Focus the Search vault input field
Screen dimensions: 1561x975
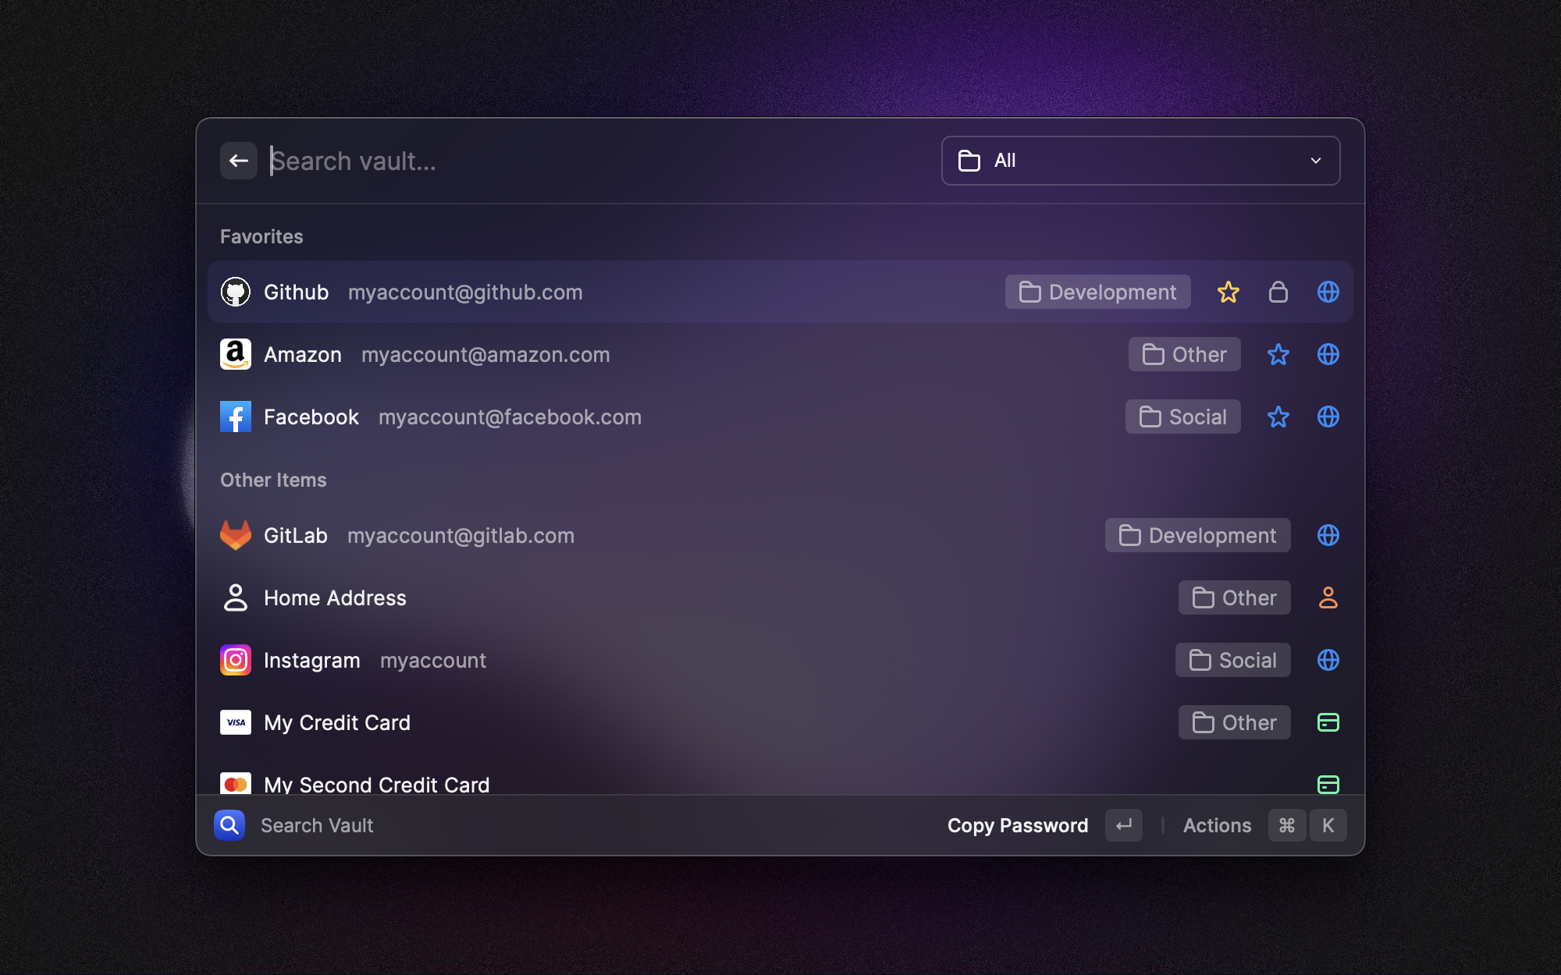[593, 161]
